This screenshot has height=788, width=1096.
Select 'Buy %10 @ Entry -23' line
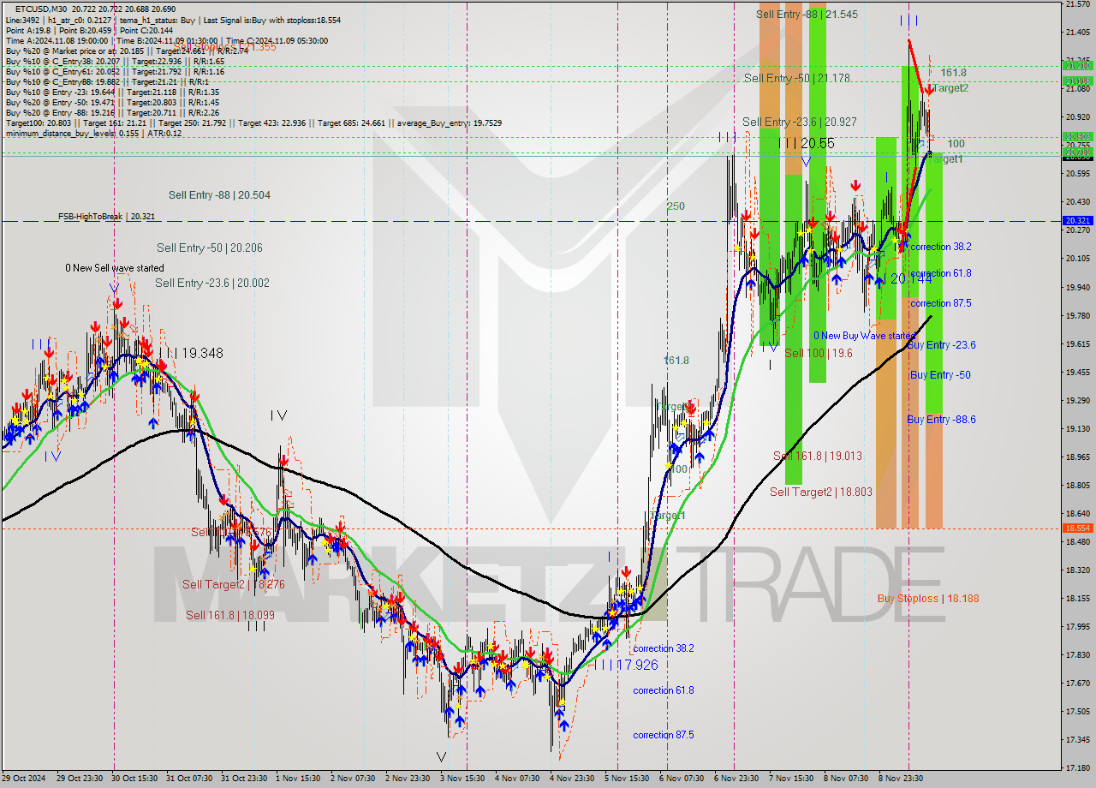click(112, 92)
